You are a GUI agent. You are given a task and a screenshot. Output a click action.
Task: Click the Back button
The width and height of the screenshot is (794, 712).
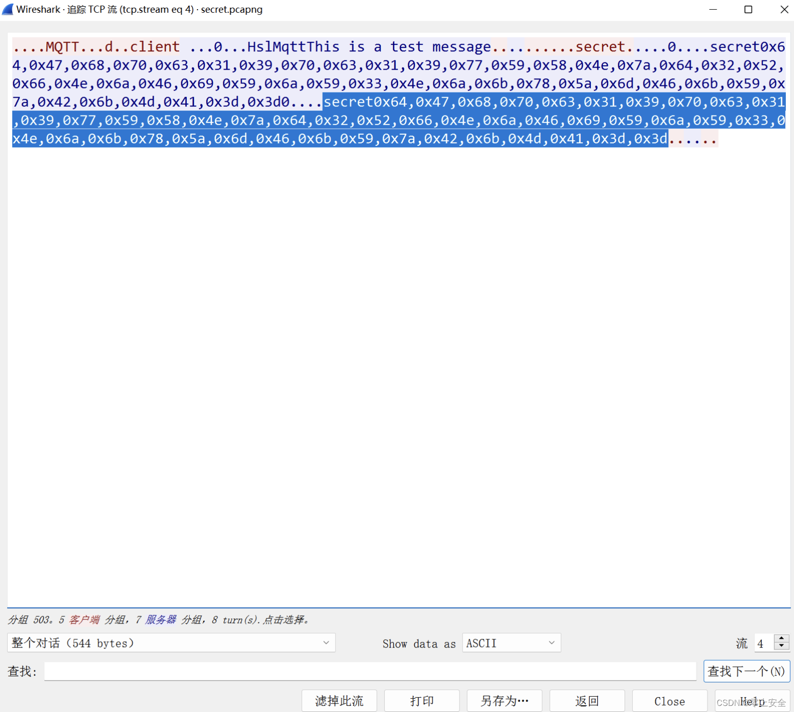pyautogui.click(x=587, y=701)
